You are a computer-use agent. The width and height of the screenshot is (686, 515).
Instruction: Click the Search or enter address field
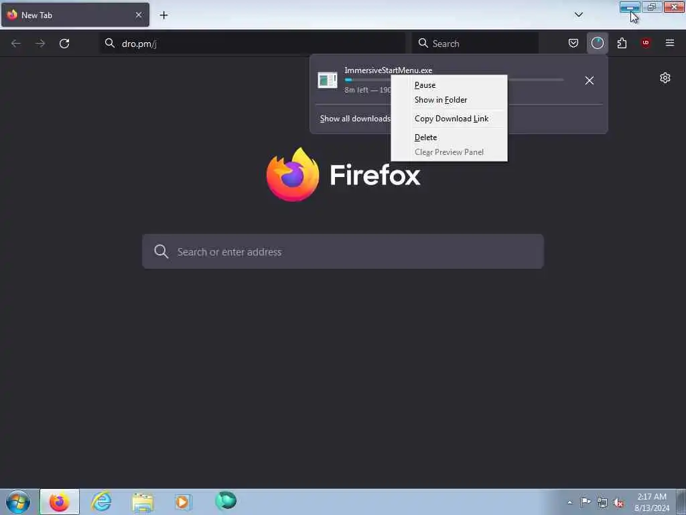(343, 252)
